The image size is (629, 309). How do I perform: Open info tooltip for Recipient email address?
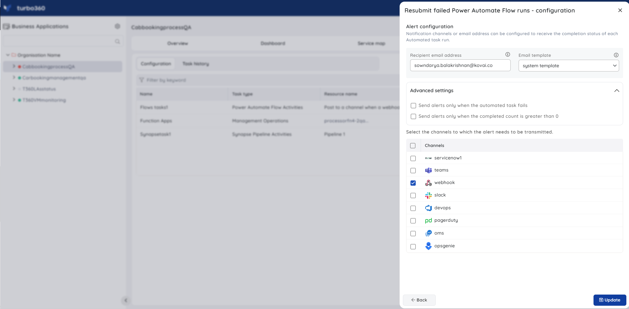coord(507,54)
